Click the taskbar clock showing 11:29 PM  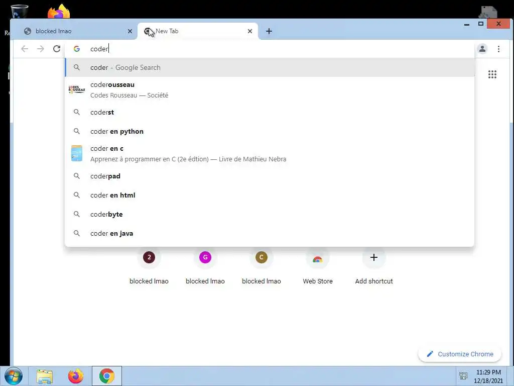488,376
